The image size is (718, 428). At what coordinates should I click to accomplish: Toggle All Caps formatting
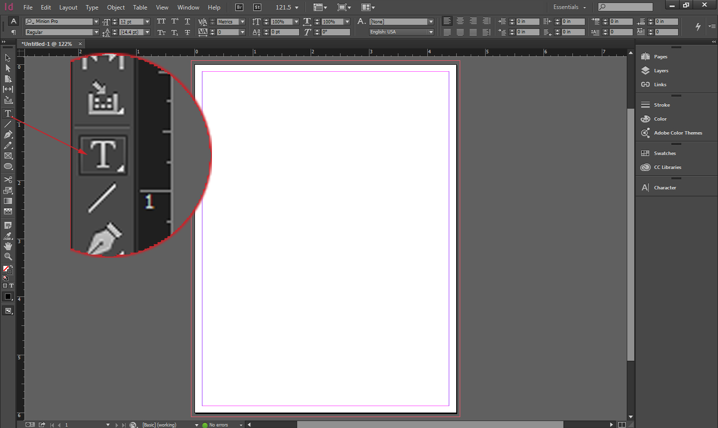coord(161,21)
